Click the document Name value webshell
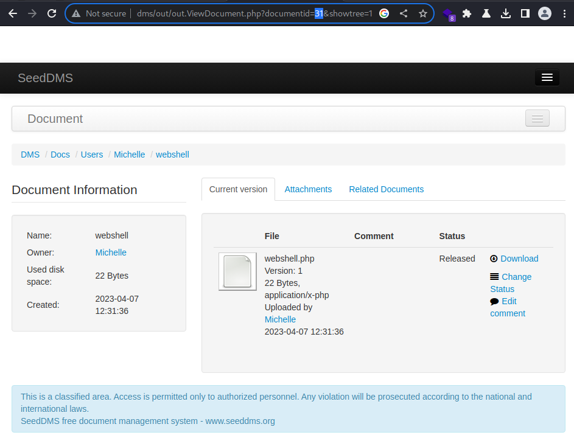Screen dimensions: 574x435 pyautogui.click(x=111, y=235)
